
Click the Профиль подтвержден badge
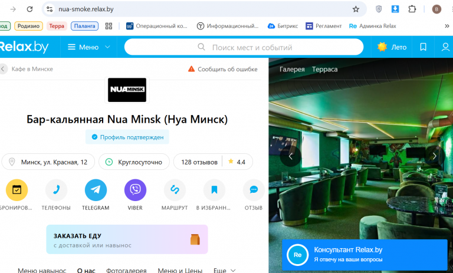[x=127, y=137]
